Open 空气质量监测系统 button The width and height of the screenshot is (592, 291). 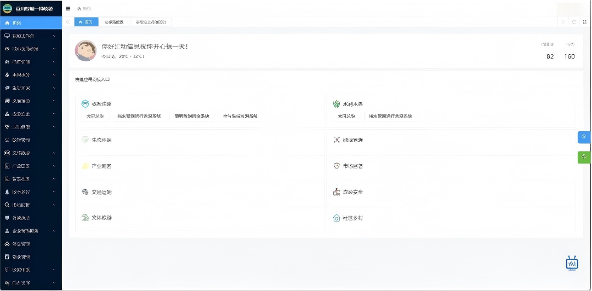240,117
